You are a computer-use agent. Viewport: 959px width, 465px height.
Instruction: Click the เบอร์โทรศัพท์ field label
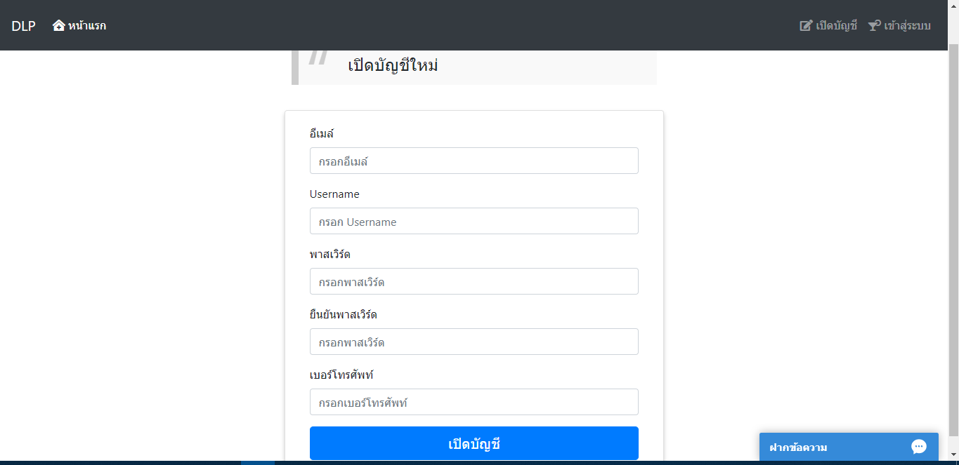(x=341, y=375)
